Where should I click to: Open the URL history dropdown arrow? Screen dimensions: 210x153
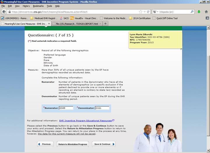tap(145, 12)
